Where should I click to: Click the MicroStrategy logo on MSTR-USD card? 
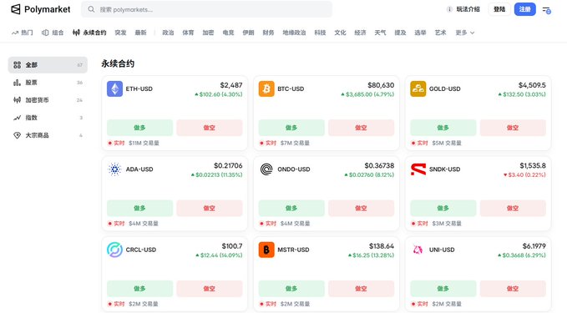point(266,250)
